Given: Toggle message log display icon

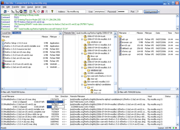Looking at the screenshot, I should (x=25, y=11).
